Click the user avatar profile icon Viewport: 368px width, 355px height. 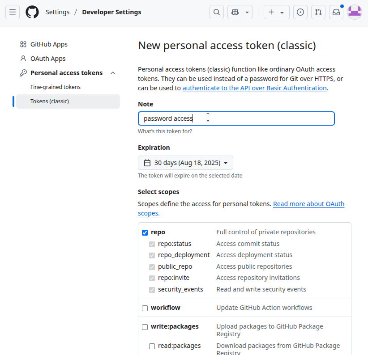pyautogui.click(x=355, y=13)
